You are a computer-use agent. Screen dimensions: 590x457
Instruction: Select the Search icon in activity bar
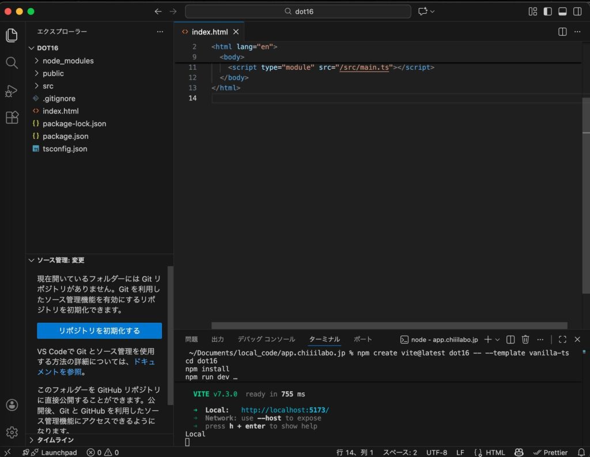coord(12,63)
